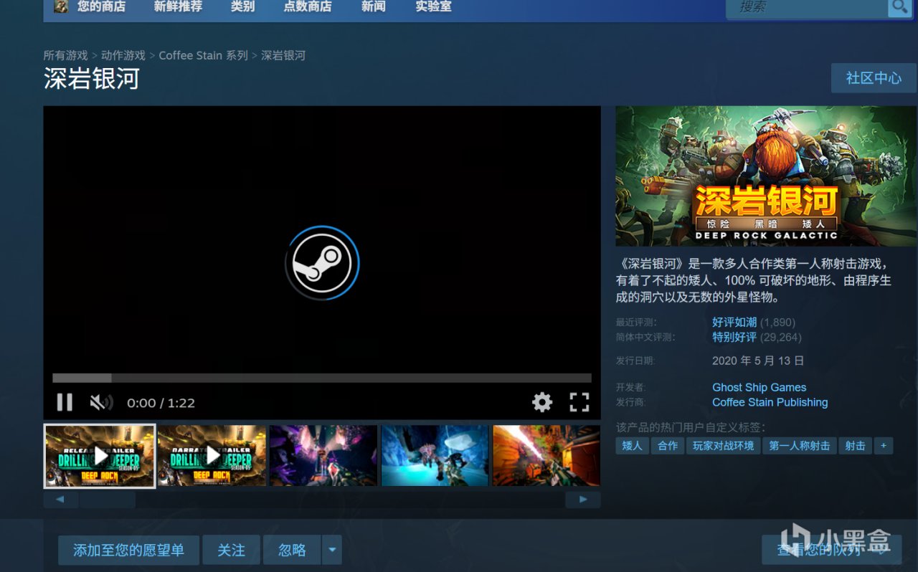This screenshot has height=572, width=918.
Task: Open the 实验室 tab
Action: click(433, 6)
